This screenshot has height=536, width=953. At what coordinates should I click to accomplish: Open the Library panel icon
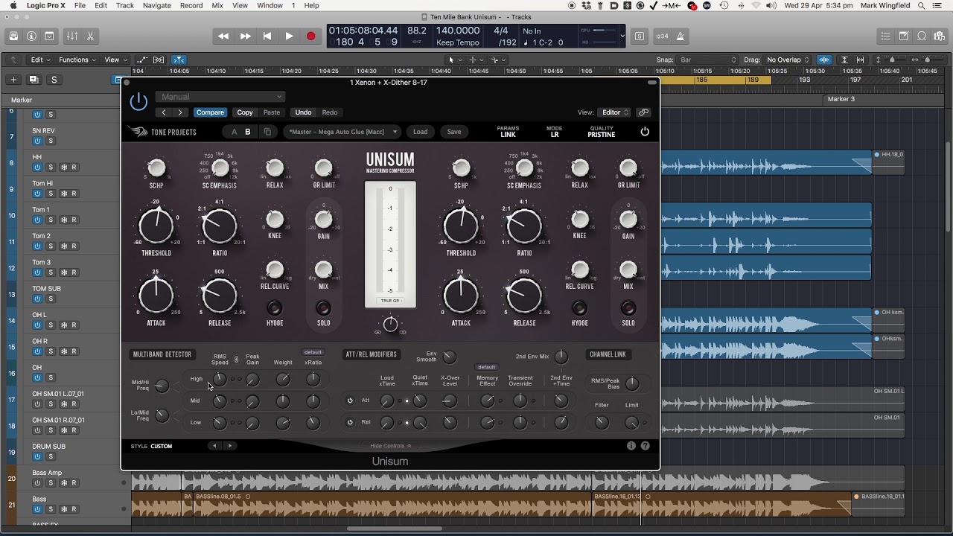[x=13, y=36]
